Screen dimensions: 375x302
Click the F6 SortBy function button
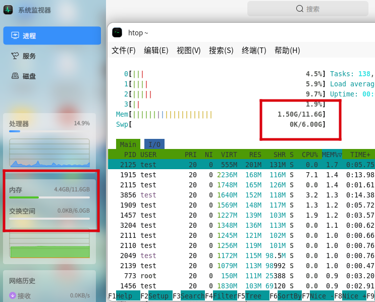286,296
